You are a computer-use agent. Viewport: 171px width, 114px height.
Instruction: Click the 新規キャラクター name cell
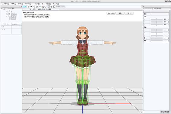pos(17,24)
